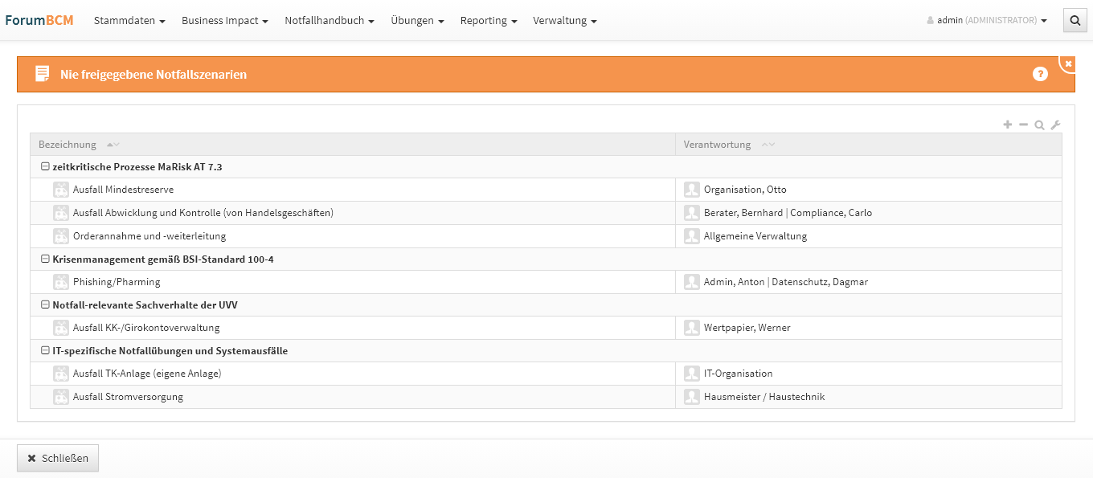
Task: Open the Notfallhandbuch menu
Action: click(329, 21)
